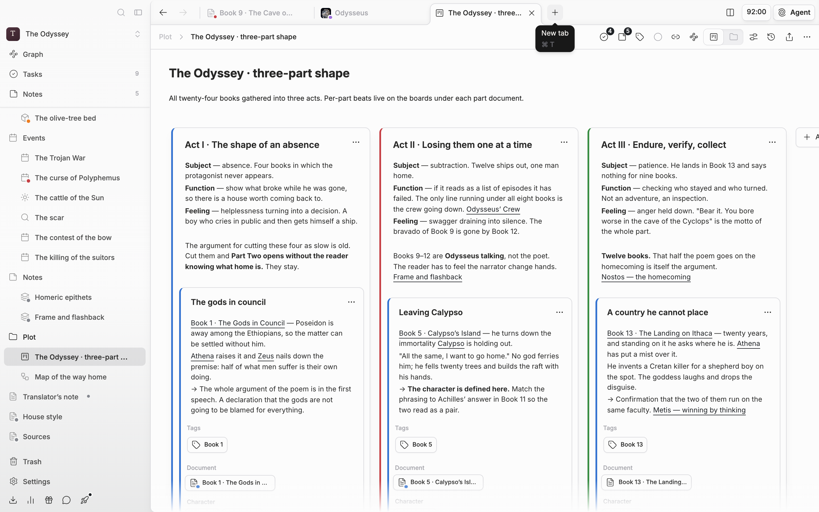This screenshot has width=819, height=512.
Task: Go forward with the right arrow
Action: [x=183, y=13]
